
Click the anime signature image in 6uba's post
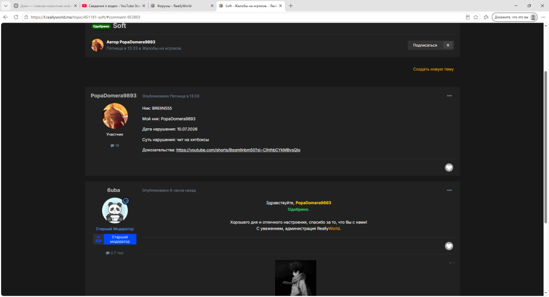pos(295,278)
